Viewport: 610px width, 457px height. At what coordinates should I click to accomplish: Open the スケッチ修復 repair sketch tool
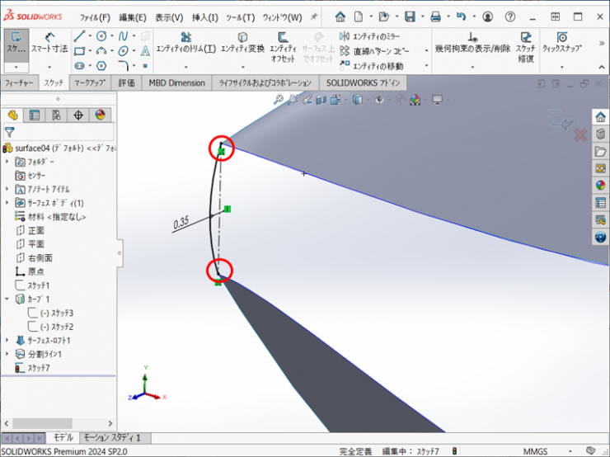tap(525, 43)
